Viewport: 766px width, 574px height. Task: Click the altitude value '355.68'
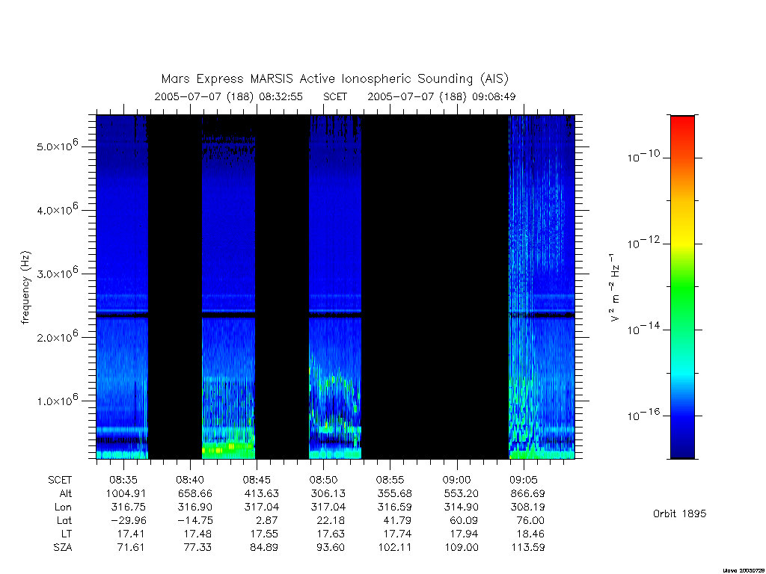click(x=394, y=493)
